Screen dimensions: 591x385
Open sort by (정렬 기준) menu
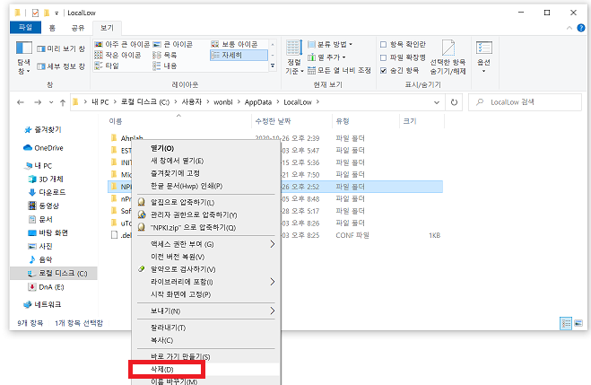pyautogui.click(x=294, y=57)
